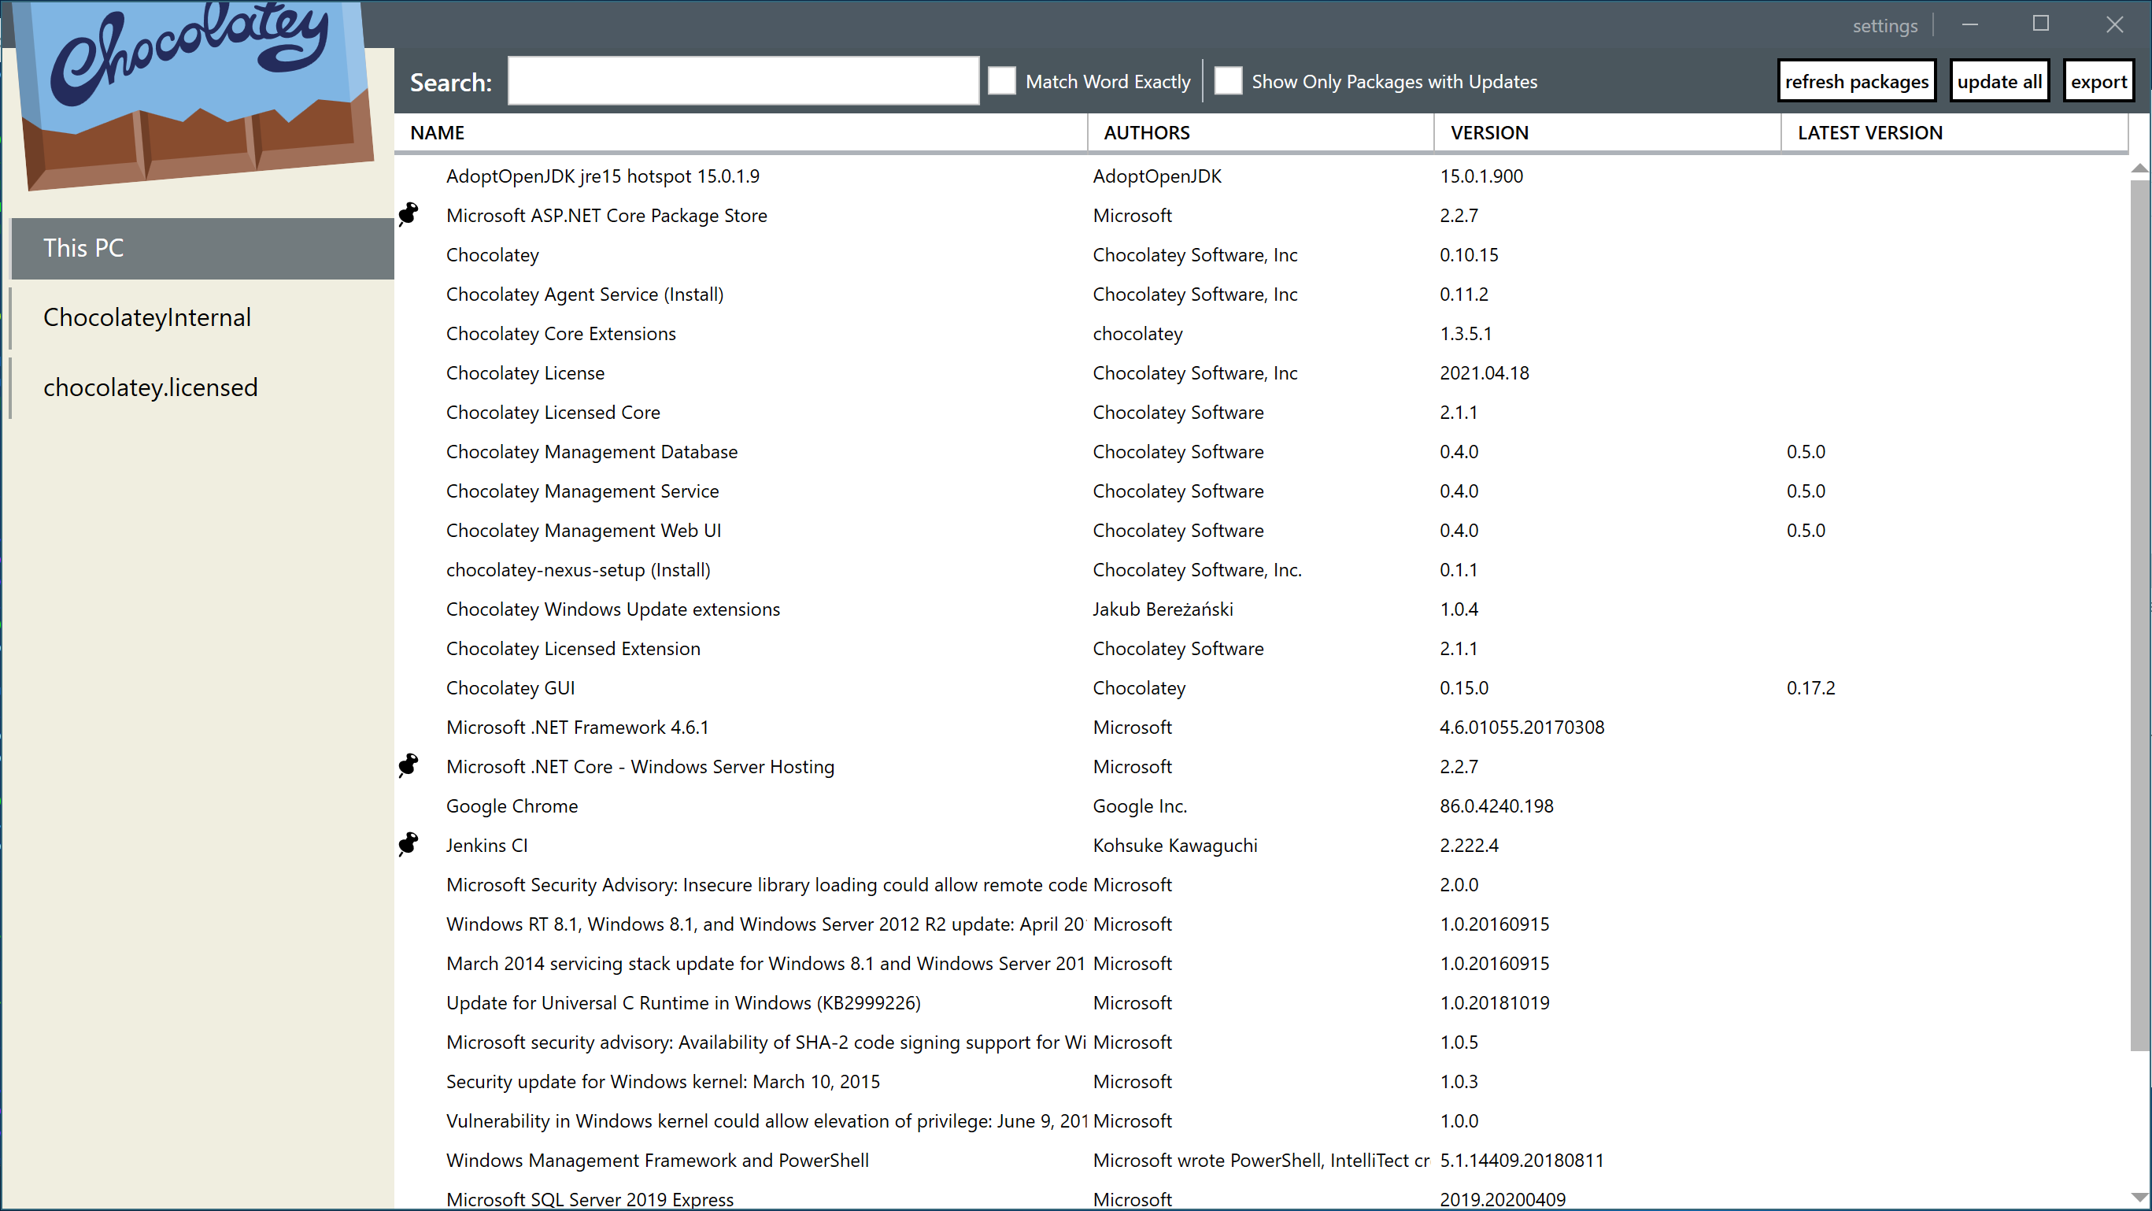The height and width of the screenshot is (1211, 2152).
Task: Click latest version 0.5.0 of Management Database
Action: [1806, 451]
